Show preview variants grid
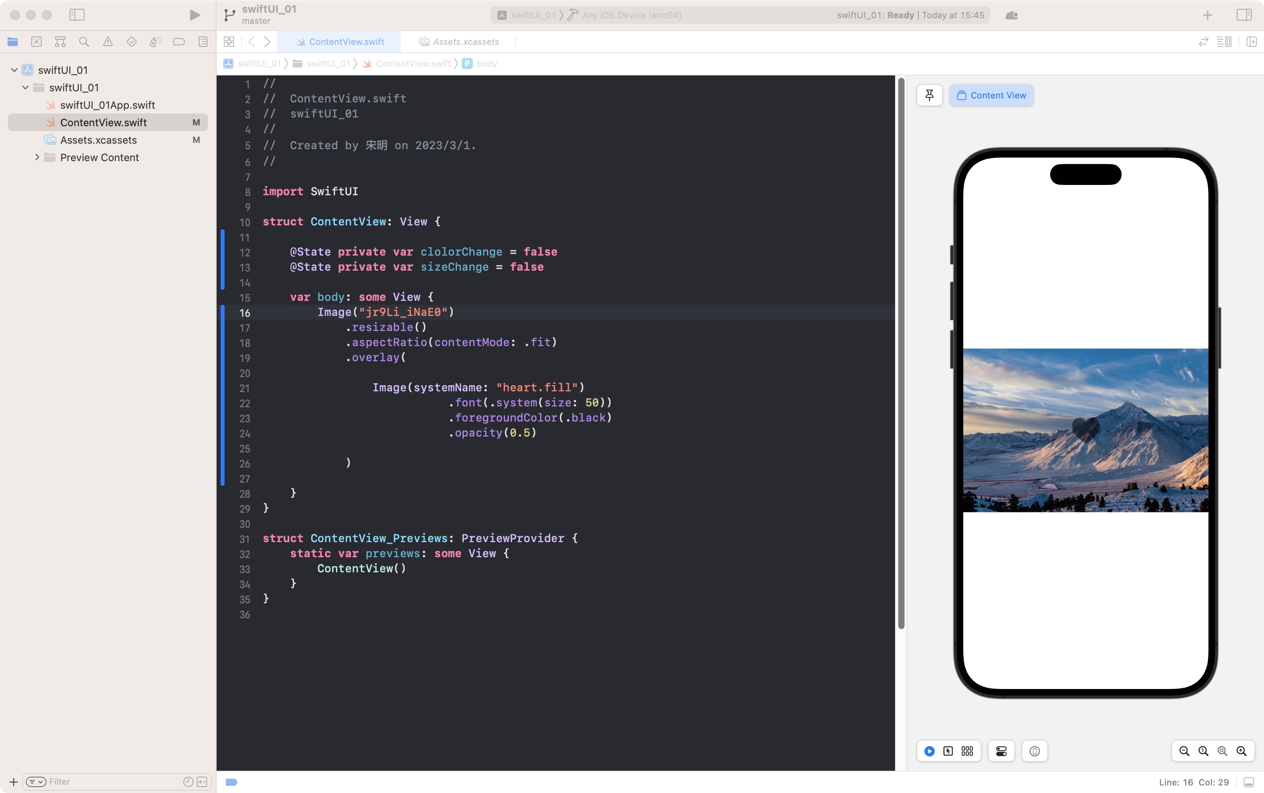The image size is (1264, 793). click(967, 751)
